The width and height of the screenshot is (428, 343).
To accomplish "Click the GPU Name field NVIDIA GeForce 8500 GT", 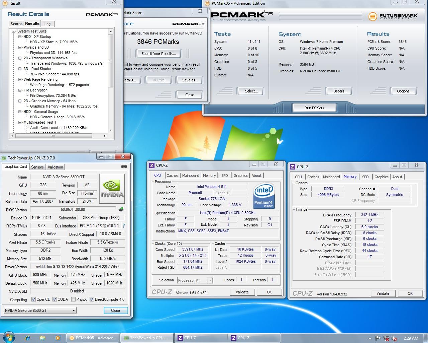I will coord(64,177).
